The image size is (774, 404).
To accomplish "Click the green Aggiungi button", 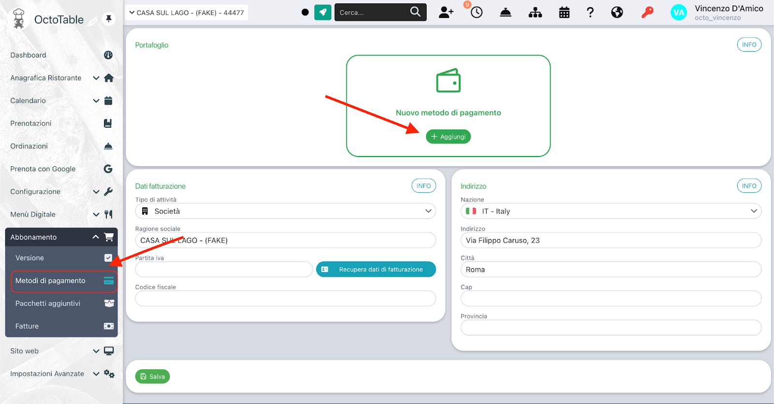I will 448,137.
